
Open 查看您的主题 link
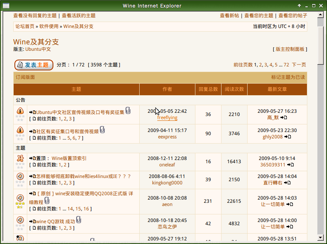coord(259,16)
